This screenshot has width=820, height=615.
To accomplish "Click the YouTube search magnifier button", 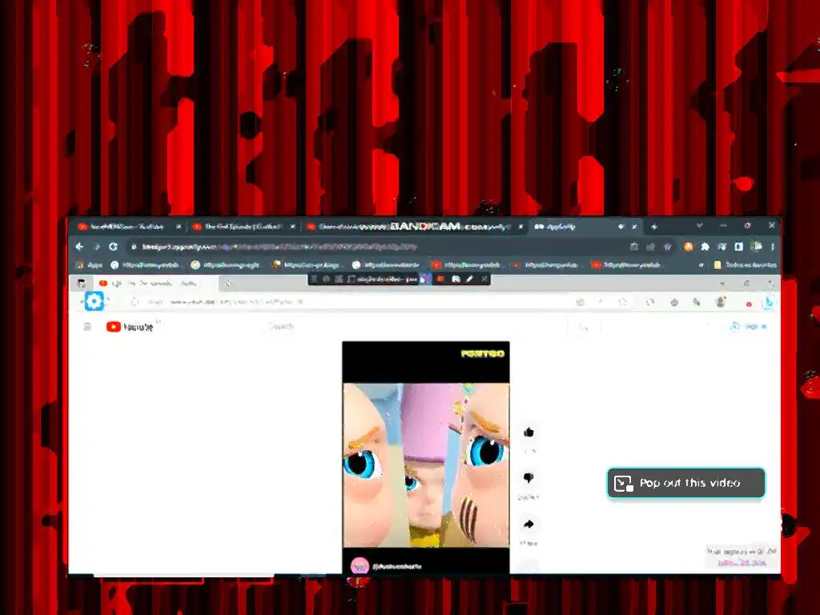I will point(584,327).
